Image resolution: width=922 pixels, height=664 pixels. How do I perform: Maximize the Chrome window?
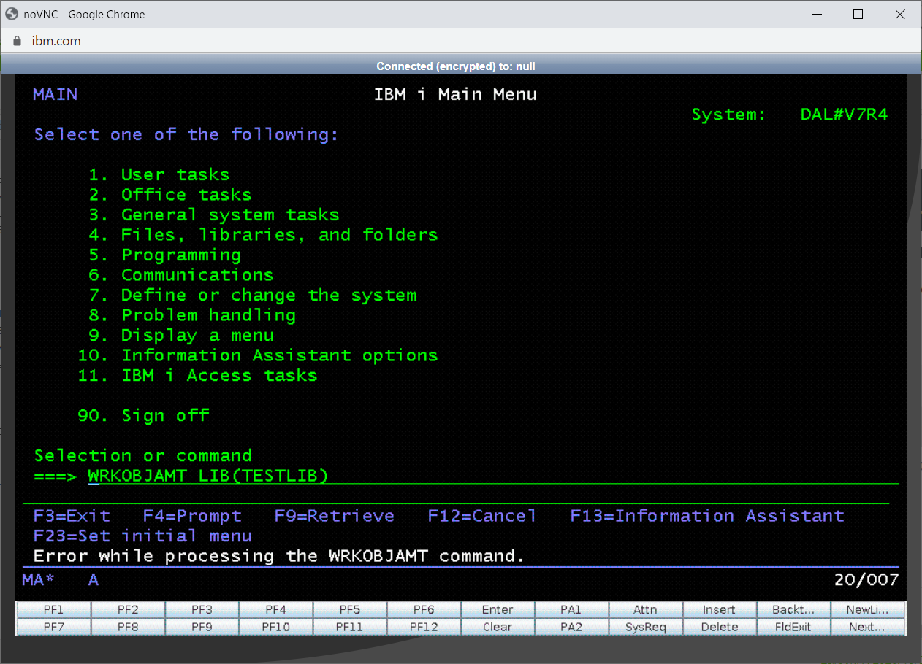[x=858, y=14]
